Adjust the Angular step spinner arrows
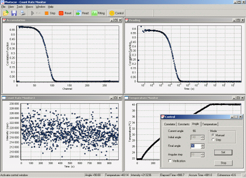Screen dimensions: 246x178 coord(203,154)
